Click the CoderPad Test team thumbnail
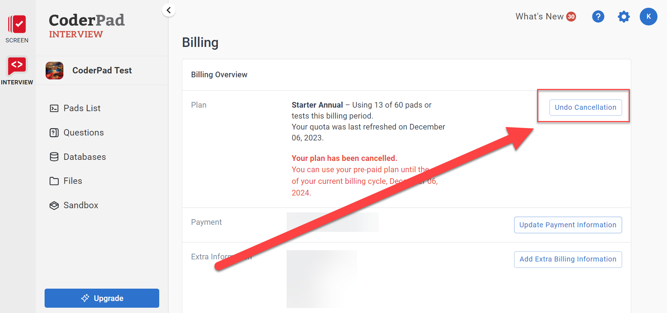Image resolution: width=667 pixels, height=313 pixels. [54, 71]
